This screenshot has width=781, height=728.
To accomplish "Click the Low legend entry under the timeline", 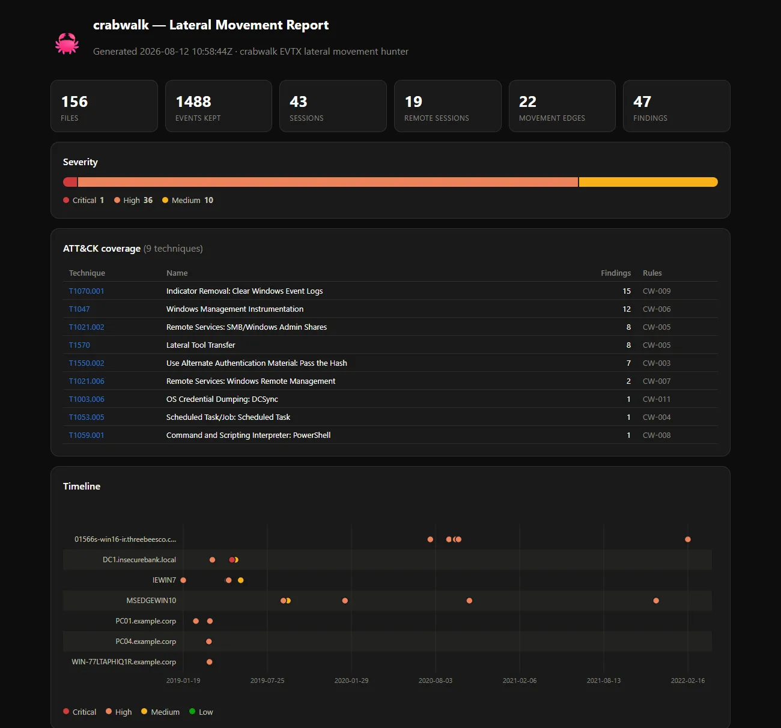I will tap(201, 712).
